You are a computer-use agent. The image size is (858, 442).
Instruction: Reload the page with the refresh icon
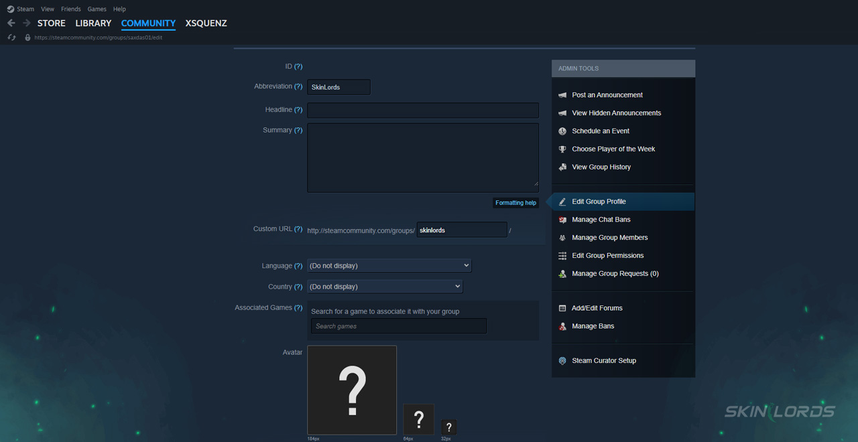[11, 38]
